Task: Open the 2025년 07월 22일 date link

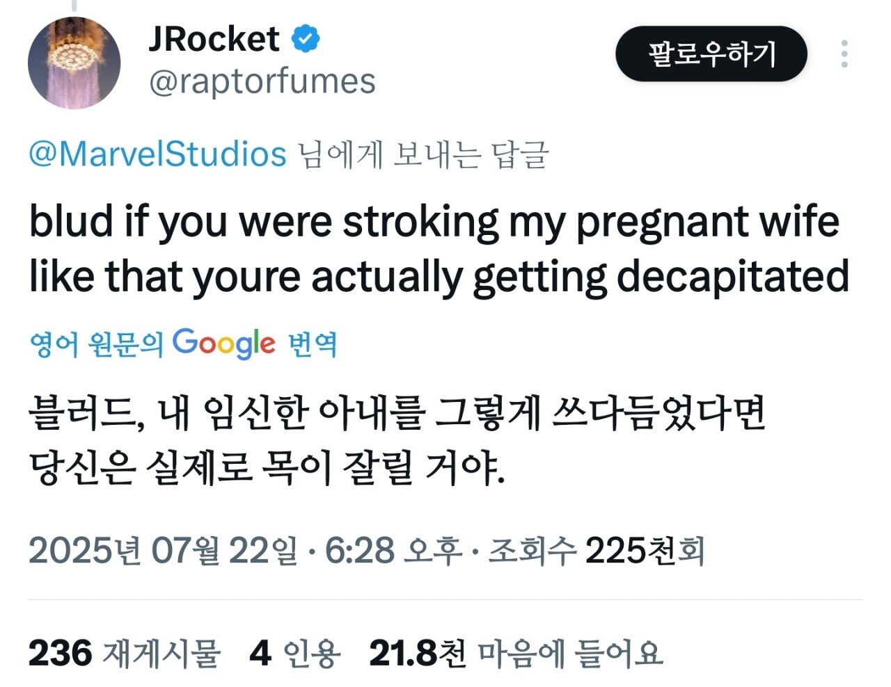Action: 163,551
